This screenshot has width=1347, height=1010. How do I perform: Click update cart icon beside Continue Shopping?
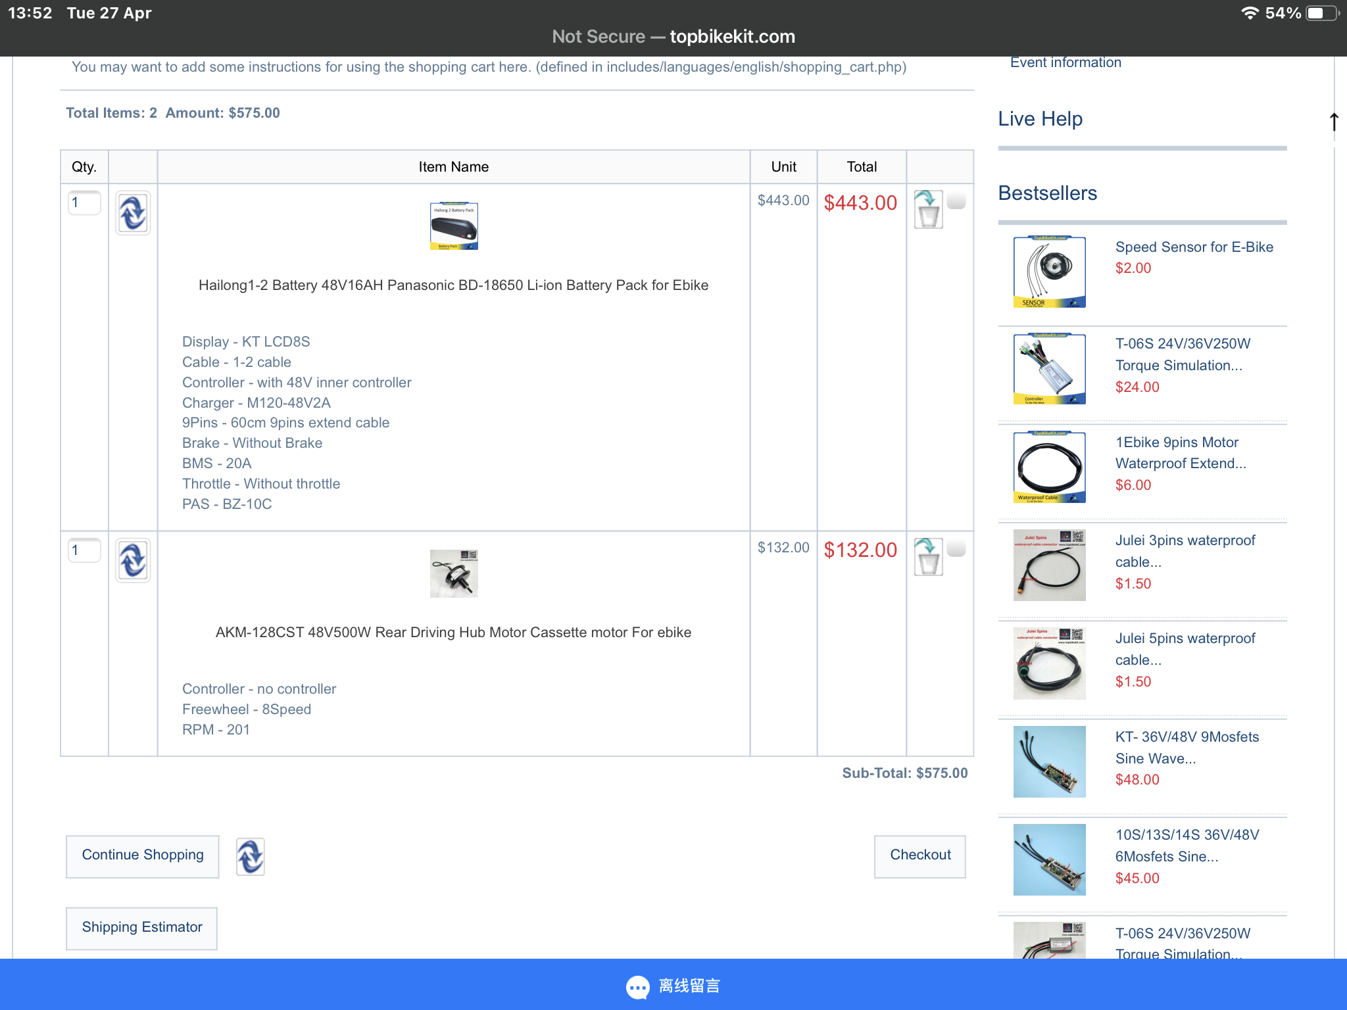click(x=250, y=857)
